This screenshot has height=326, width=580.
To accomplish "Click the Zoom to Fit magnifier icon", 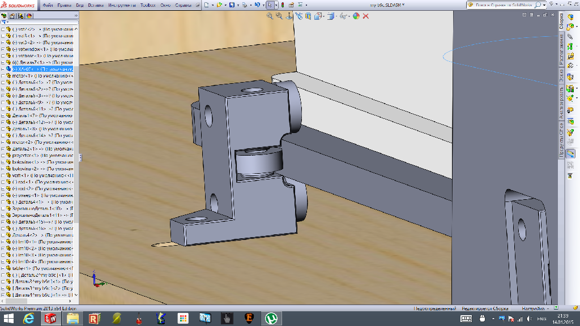I will pyautogui.click(x=270, y=16).
